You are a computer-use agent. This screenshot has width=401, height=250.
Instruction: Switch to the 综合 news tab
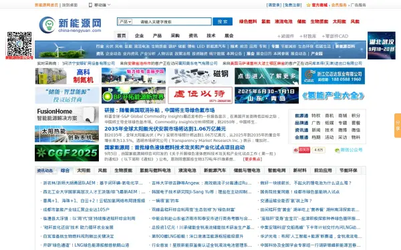point(65,171)
